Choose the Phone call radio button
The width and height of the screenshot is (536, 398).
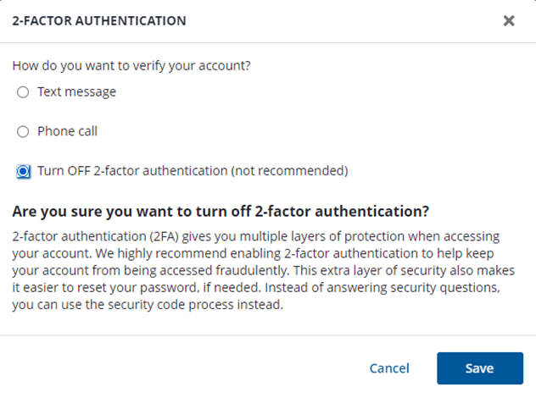pyautogui.click(x=23, y=132)
